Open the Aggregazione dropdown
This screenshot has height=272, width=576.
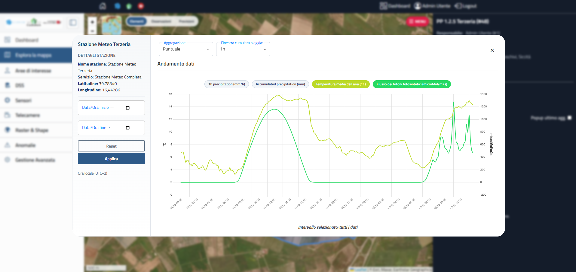pyautogui.click(x=186, y=49)
